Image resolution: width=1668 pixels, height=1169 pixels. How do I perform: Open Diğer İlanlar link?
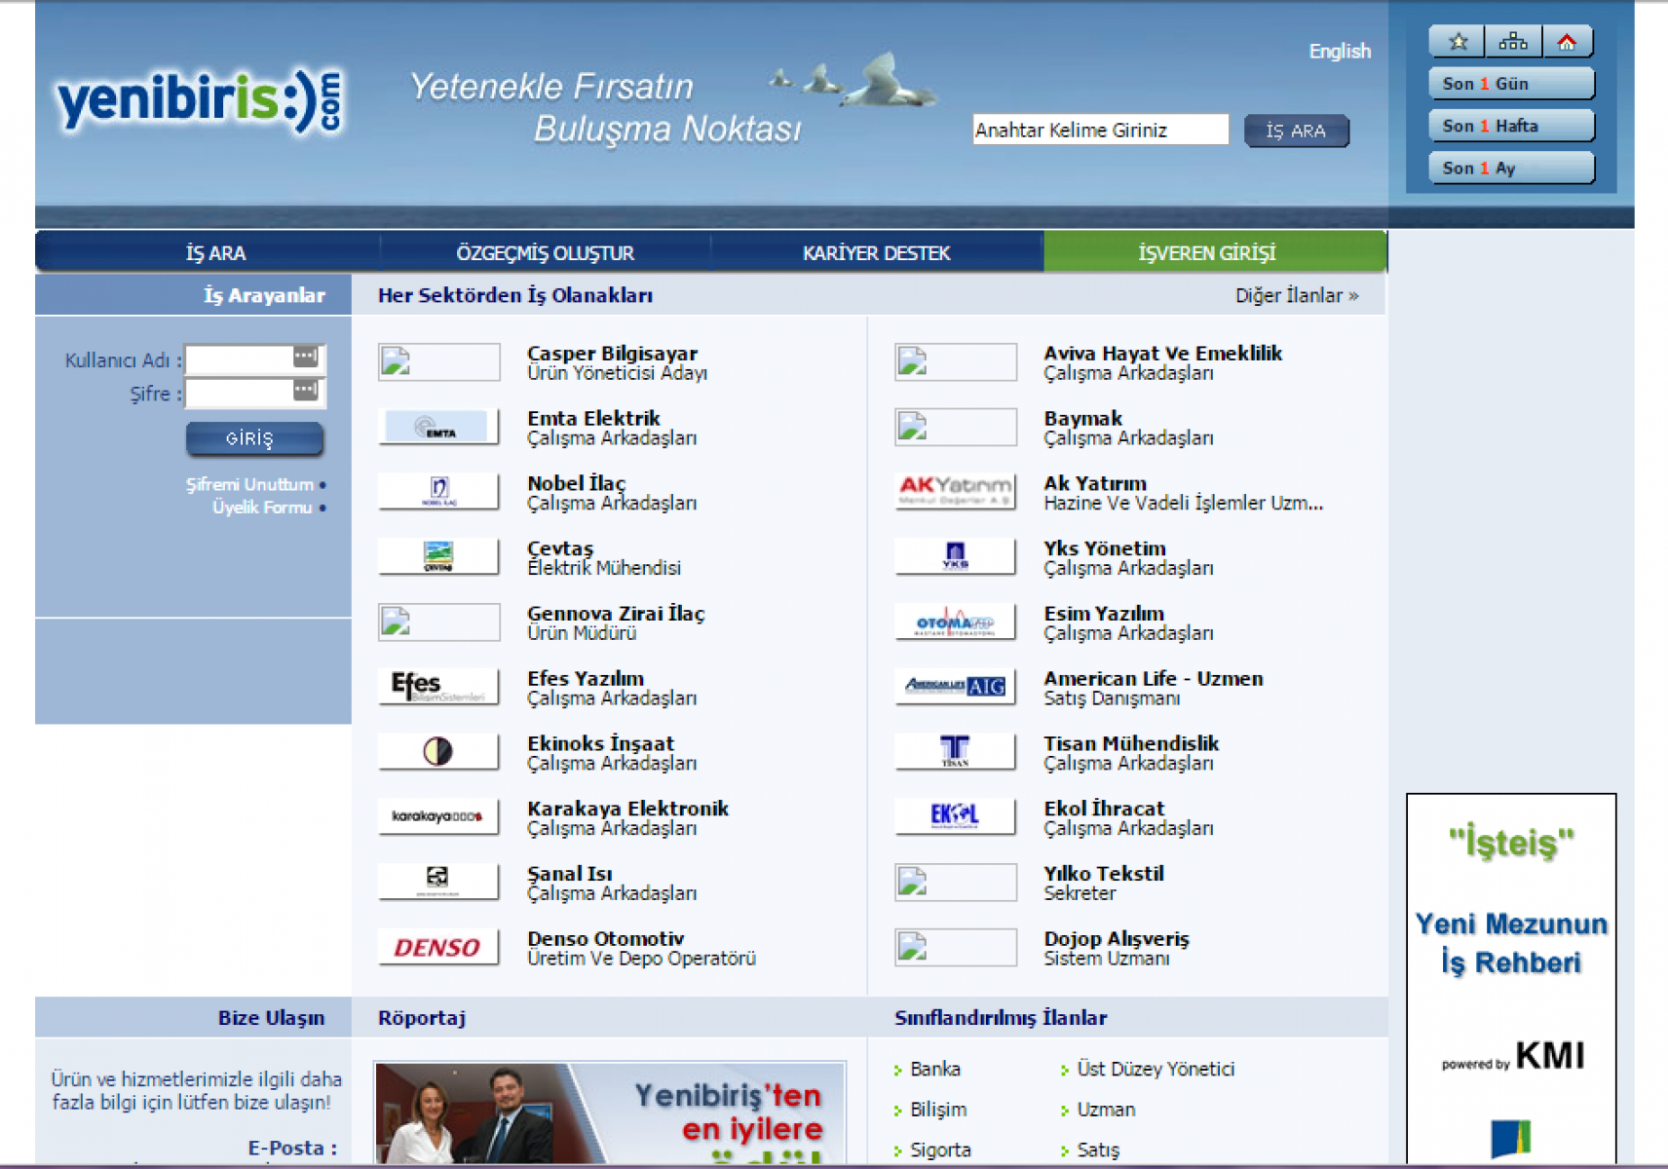tap(1296, 295)
